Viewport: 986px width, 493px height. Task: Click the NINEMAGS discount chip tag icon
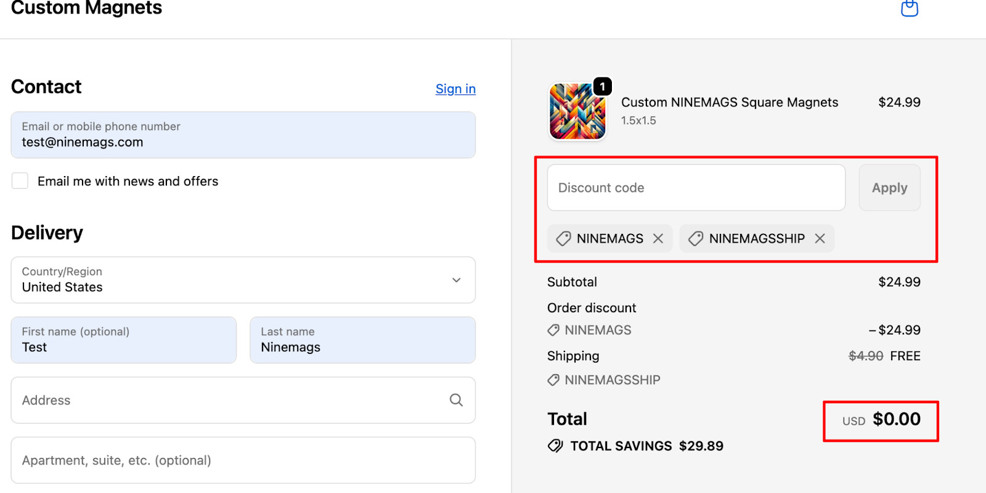tap(563, 239)
